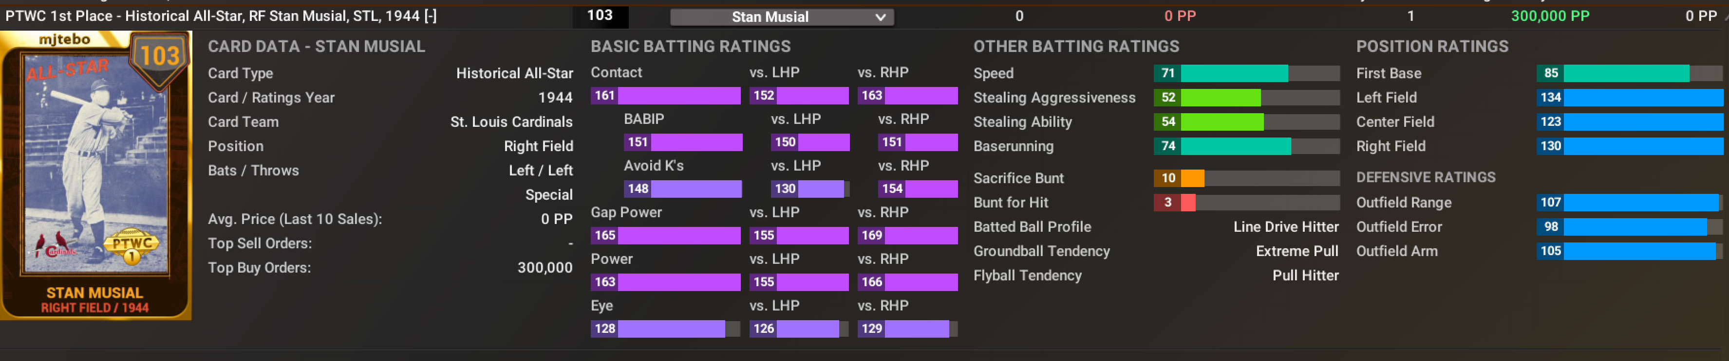Image resolution: width=1729 pixels, height=361 pixels.
Task: Click the Eye overall rating bar
Action: [665, 329]
